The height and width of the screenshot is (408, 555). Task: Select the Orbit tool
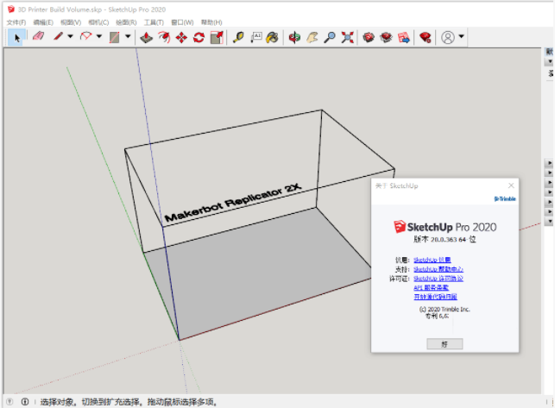[x=294, y=37]
